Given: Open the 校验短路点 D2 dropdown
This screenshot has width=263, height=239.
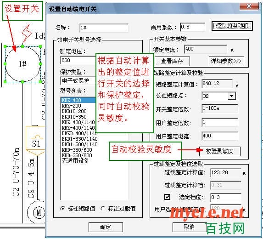Looking at the screenshot, I should click(232, 96).
